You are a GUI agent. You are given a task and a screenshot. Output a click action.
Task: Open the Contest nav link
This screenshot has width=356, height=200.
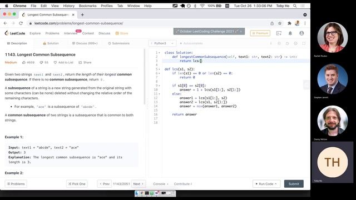click(88, 33)
